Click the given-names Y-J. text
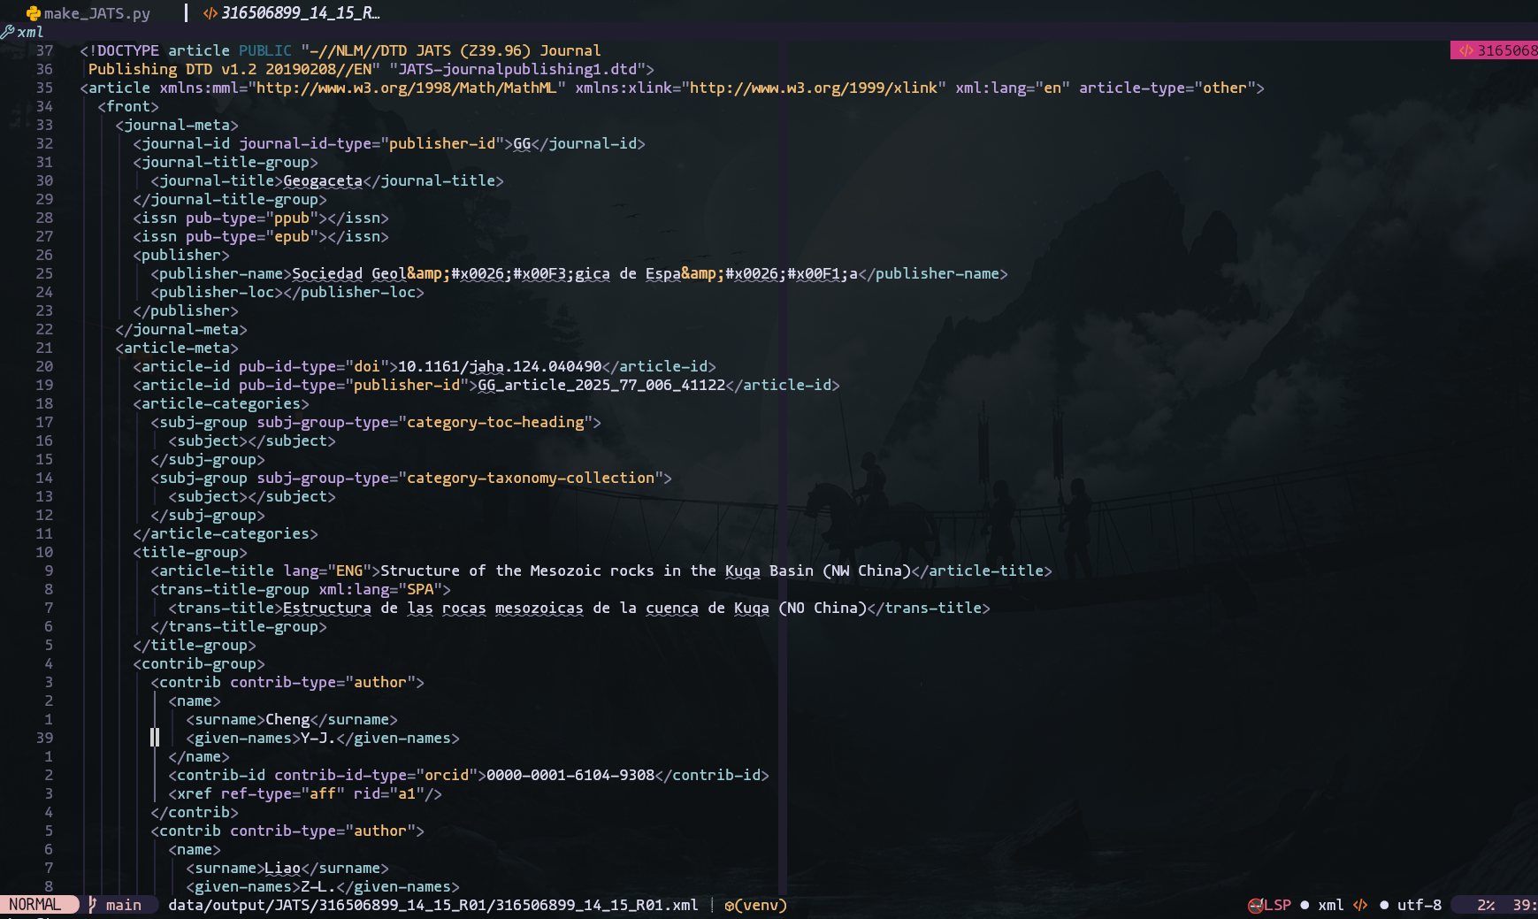Image resolution: width=1538 pixels, height=919 pixels. (318, 738)
